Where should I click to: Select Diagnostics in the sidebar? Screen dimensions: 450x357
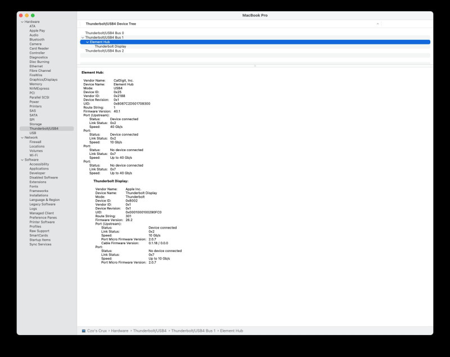click(38, 57)
